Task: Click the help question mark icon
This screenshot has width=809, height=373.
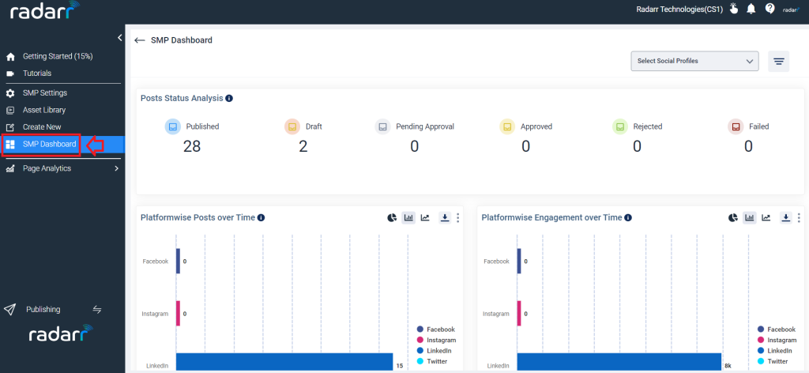Action: [x=769, y=9]
